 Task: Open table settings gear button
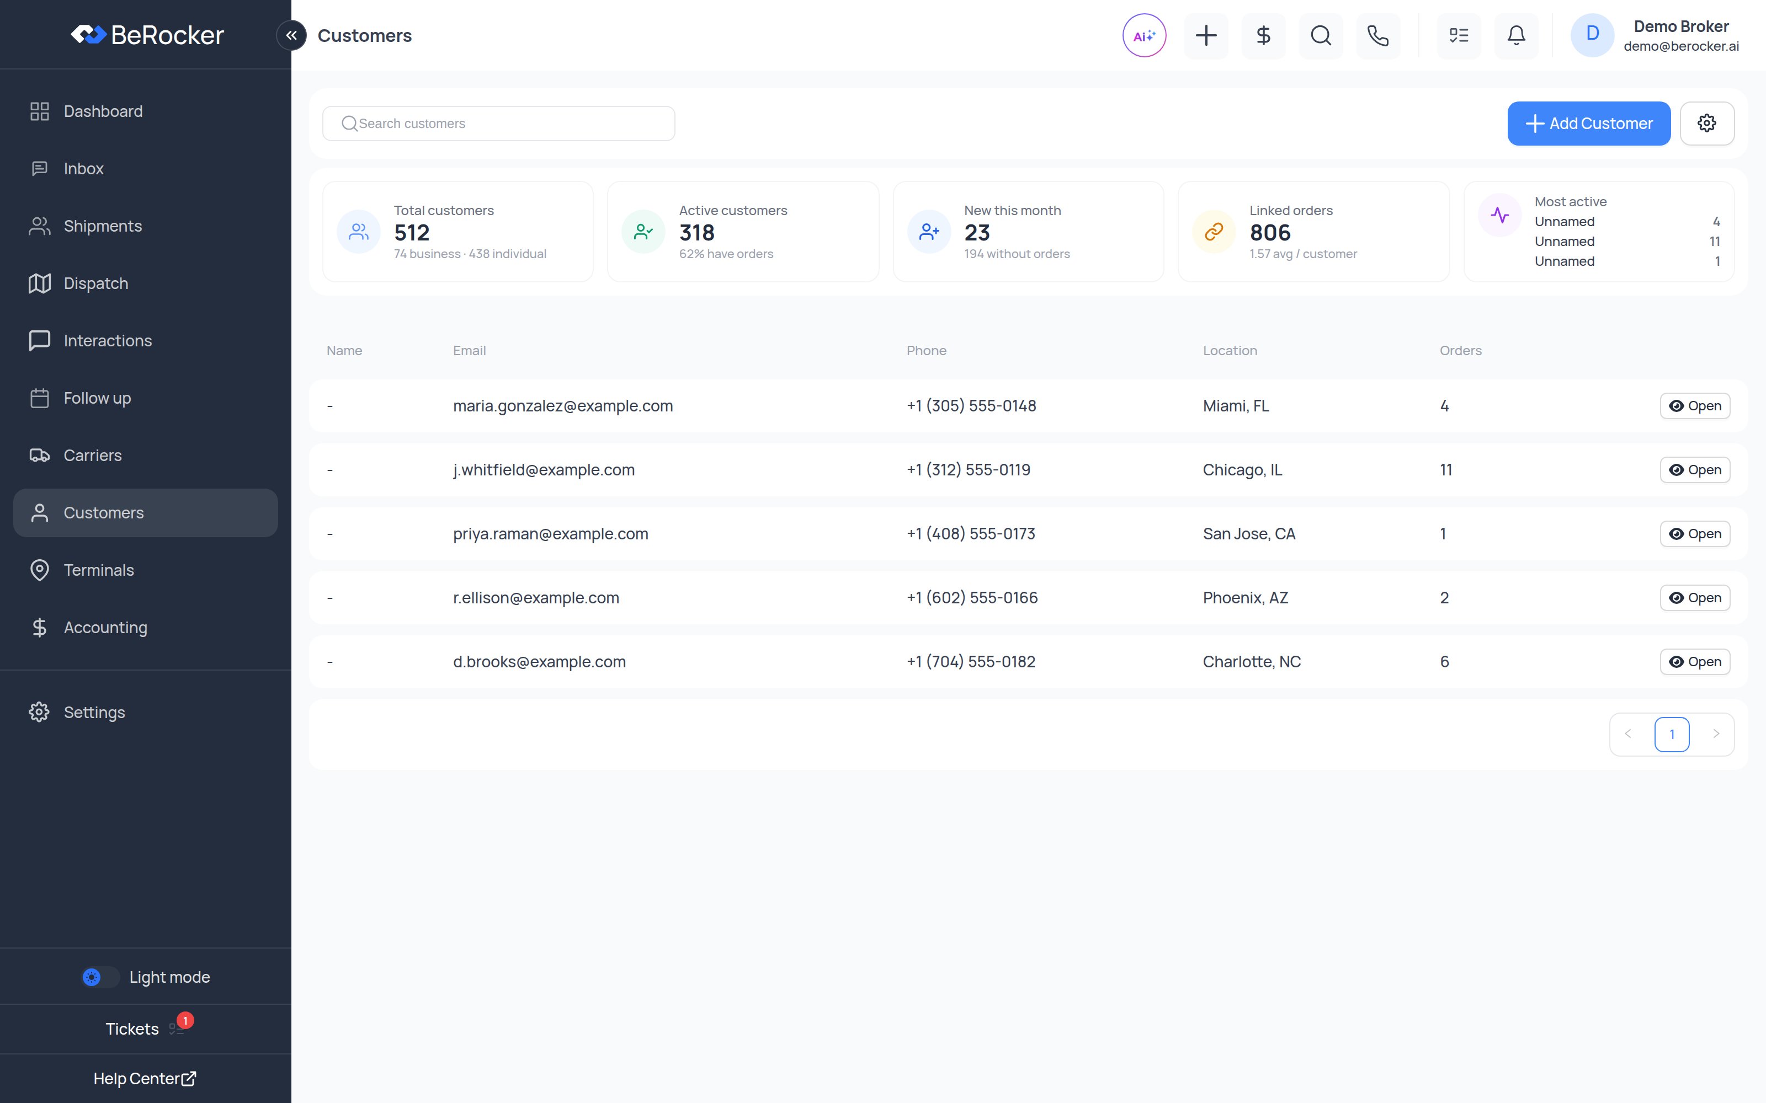1706,124
